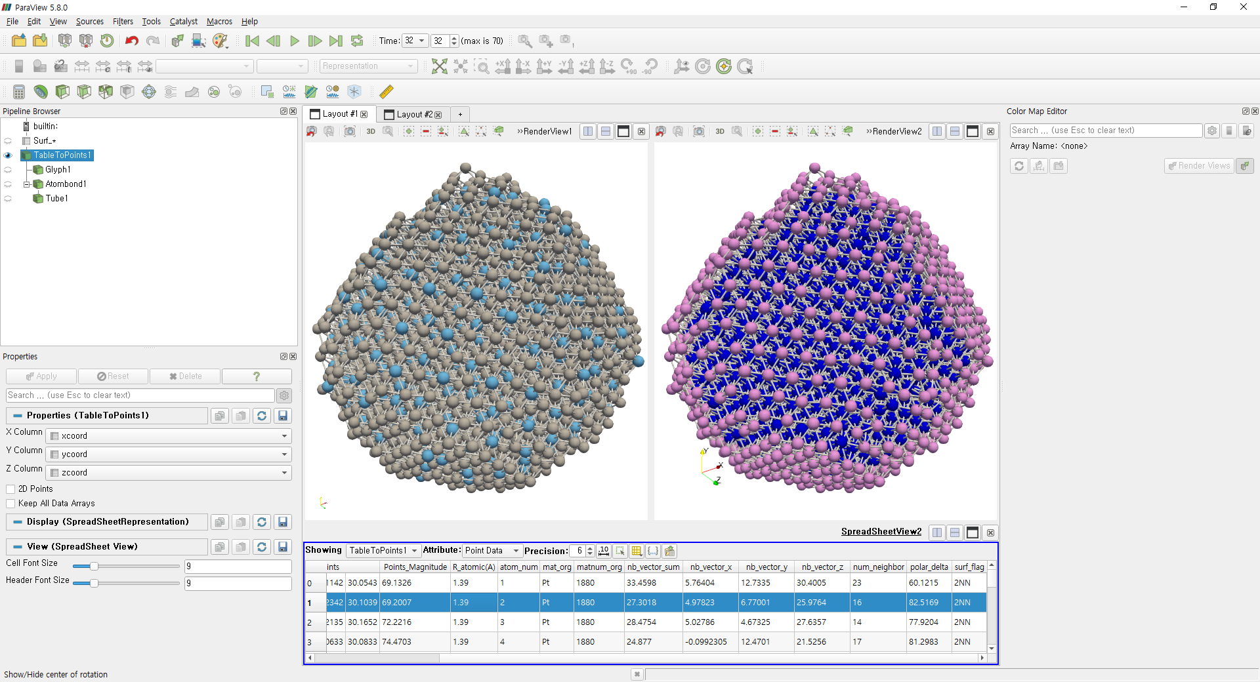Open the X Column xcoord dropdown
The height and width of the screenshot is (682, 1260).
[169, 436]
